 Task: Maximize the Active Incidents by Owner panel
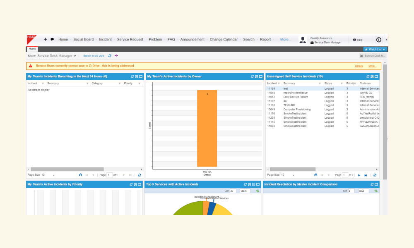click(x=260, y=76)
